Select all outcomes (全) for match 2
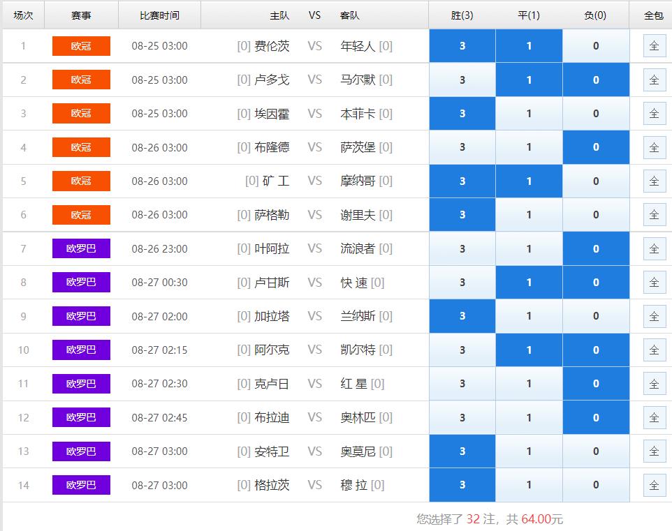Image resolution: width=672 pixels, height=531 pixels. click(654, 80)
